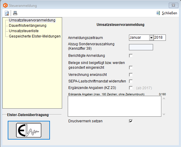Click the Steueranmeldung app icon in title bar
The height and width of the screenshot is (147, 181).
[5, 5]
